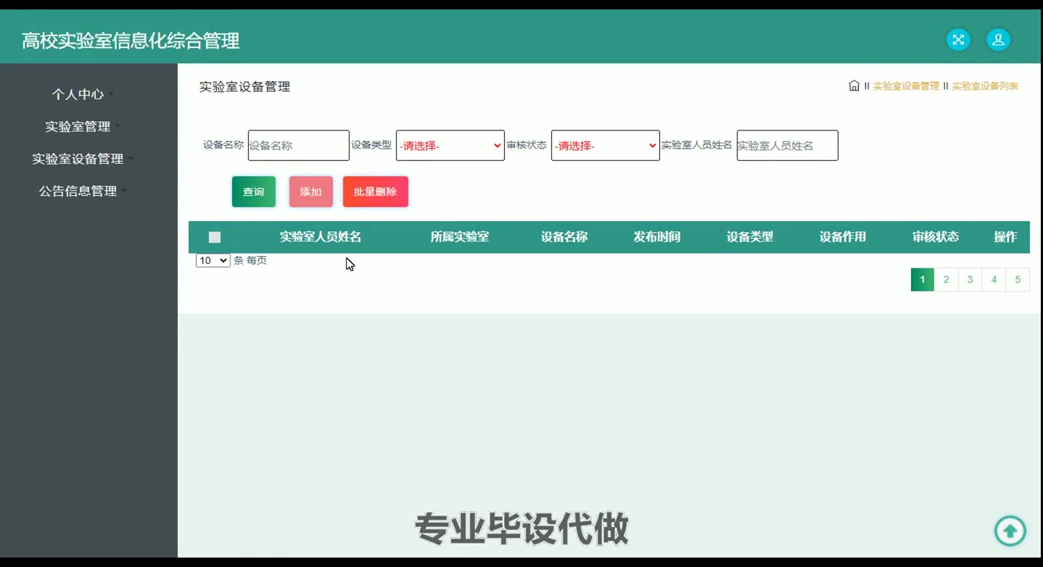The image size is (1043, 567).
Task: Click the 实验室人员姓名 column header
Action: point(321,237)
